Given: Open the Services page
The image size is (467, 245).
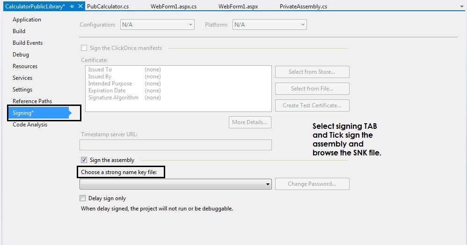Looking at the screenshot, I should (x=22, y=78).
